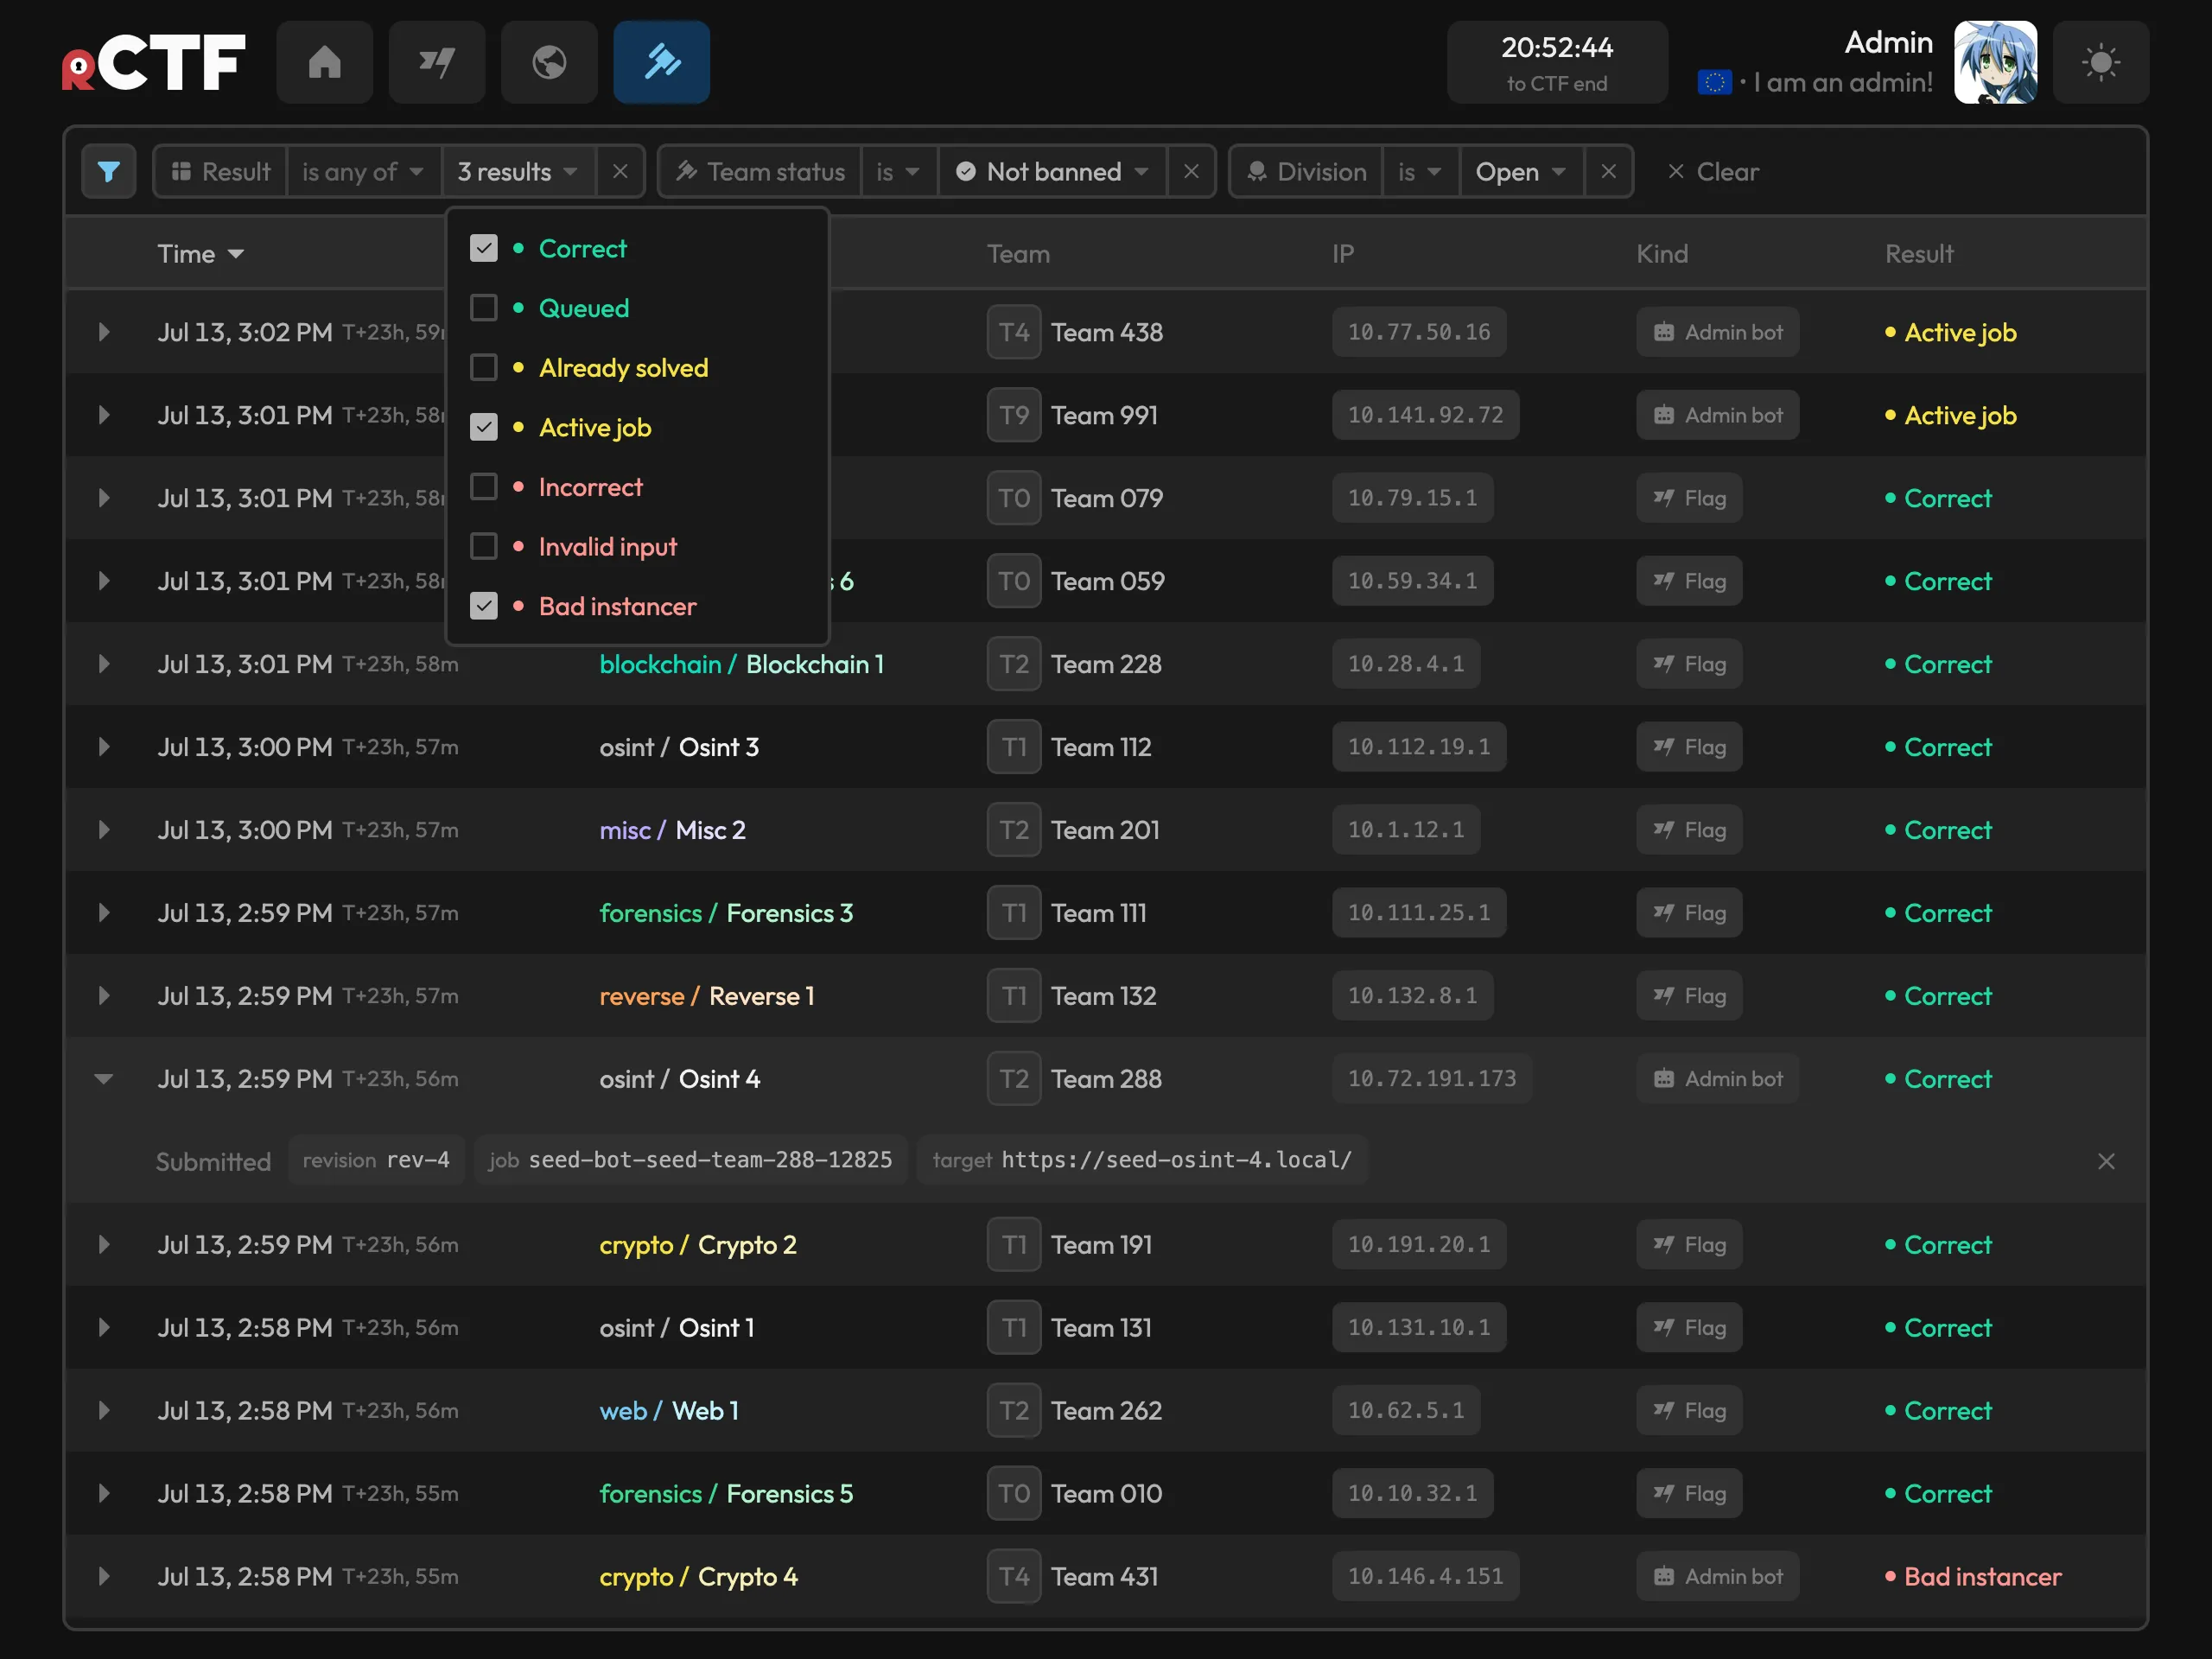Open the Open division value dropdown
This screenshot has height=1659, width=2212.
point(1520,171)
